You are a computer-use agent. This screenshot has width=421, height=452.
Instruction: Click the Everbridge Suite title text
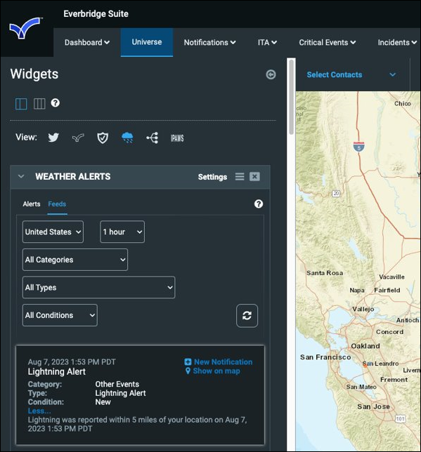coord(96,14)
